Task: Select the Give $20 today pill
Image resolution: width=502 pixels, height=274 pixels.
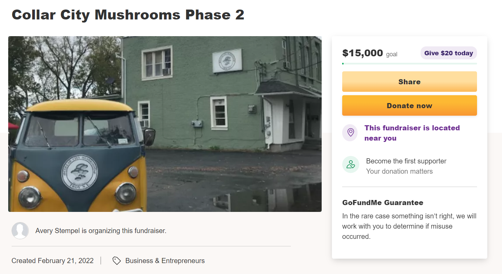Action: [448, 53]
